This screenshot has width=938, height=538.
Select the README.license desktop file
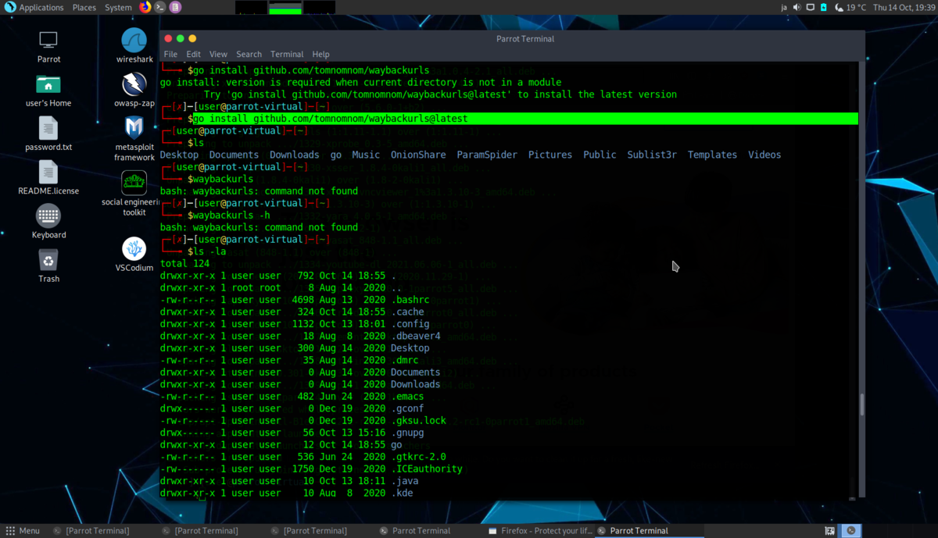(48, 178)
